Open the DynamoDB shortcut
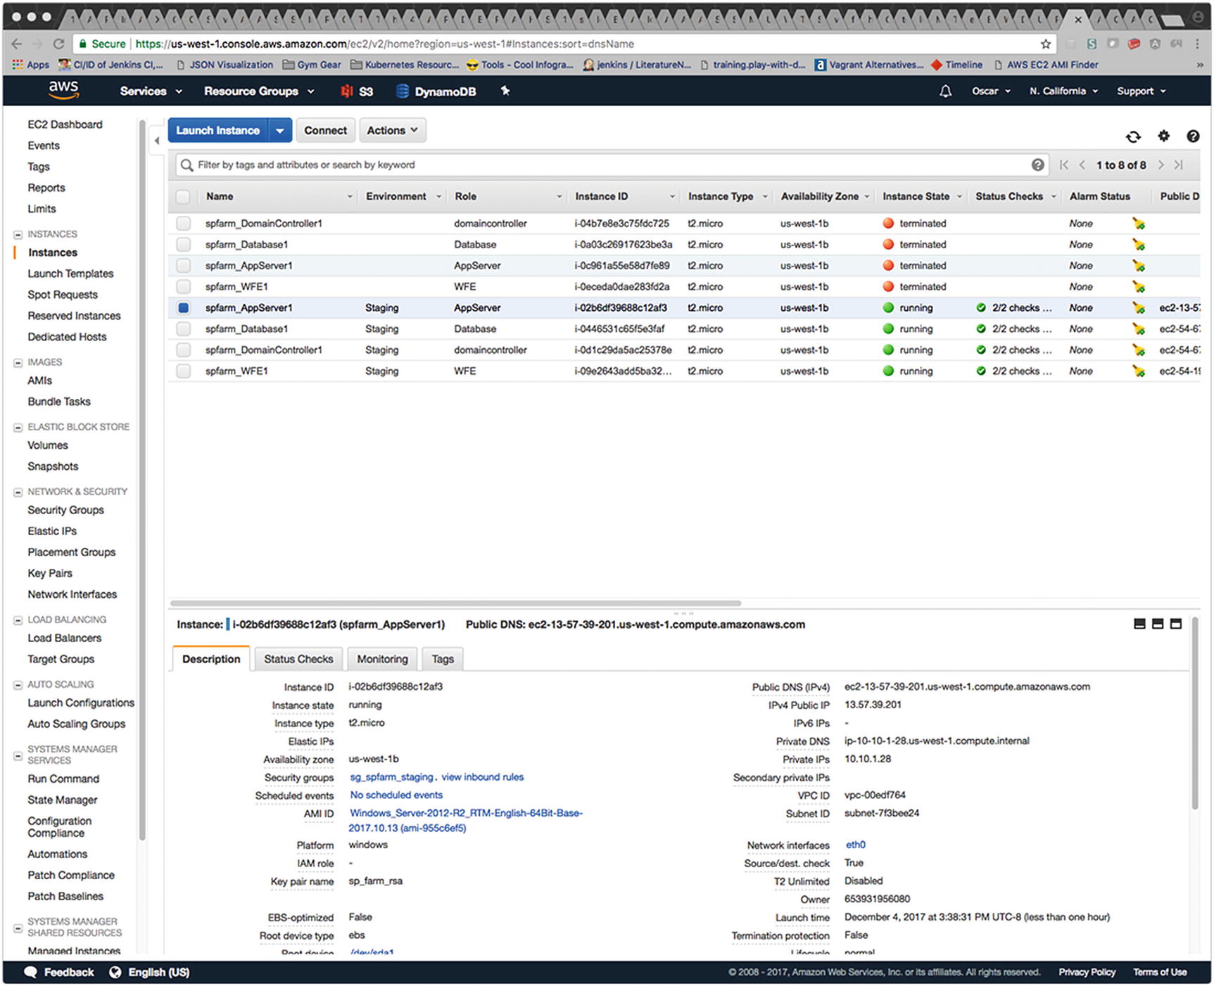This screenshot has height=986, width=1214. point(436,91)
